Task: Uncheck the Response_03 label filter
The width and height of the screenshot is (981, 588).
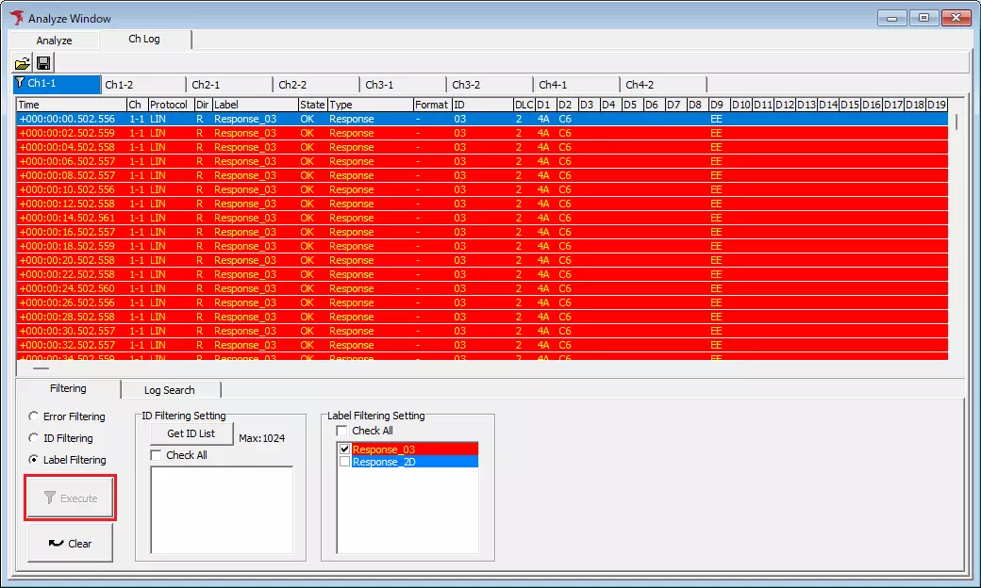Action: tap(344, 449)
